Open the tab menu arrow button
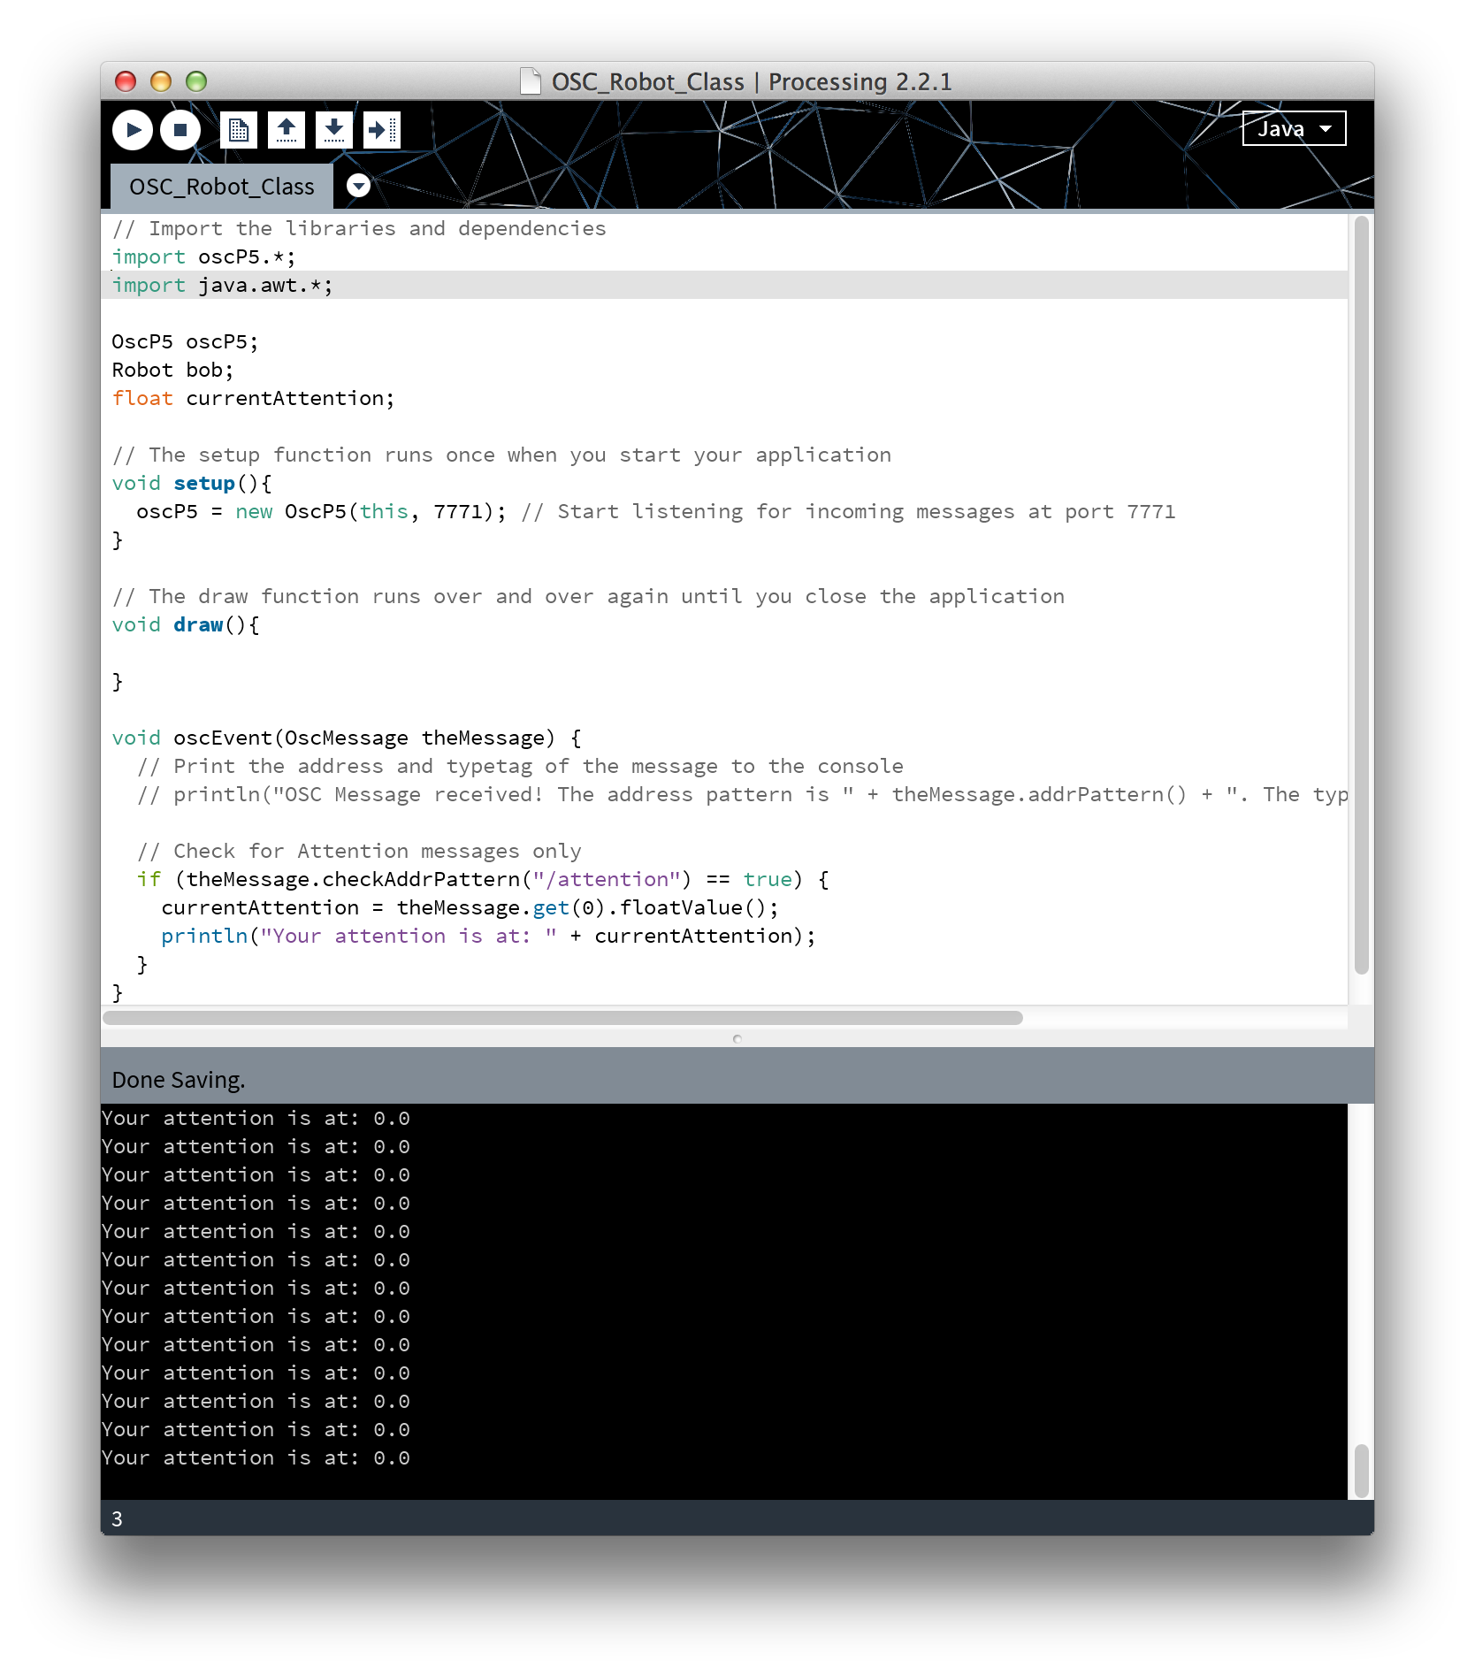The height and width of the screenshot is (1675, 1475). coord(358,186)
